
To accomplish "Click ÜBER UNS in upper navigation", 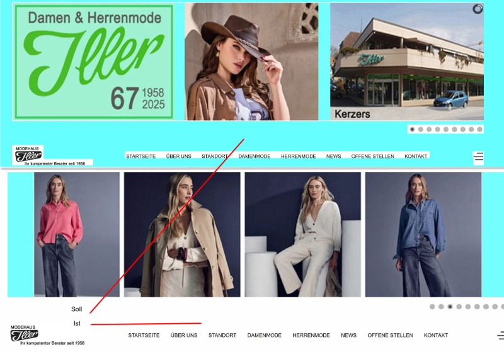I will point(178,156).
